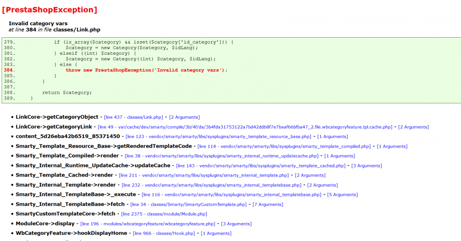The width and height of the screenshot is (461, 241).
Task: Open line 232 smarty_internal_templatebase.php link
Action: click(212, 185)
